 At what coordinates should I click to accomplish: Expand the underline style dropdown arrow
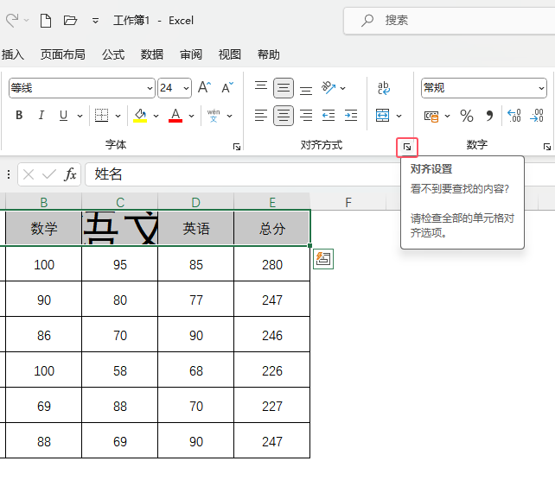click(x=80, y=116)
